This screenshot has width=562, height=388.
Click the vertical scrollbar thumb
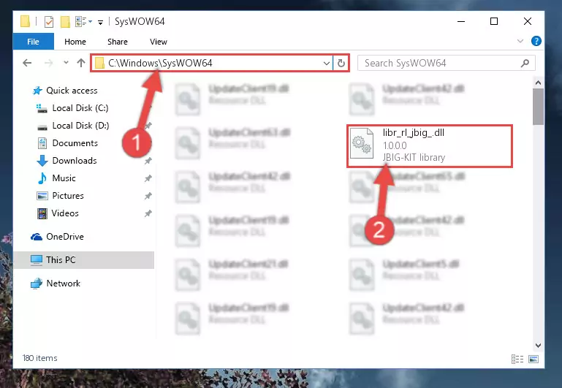(x=538, y=107)
